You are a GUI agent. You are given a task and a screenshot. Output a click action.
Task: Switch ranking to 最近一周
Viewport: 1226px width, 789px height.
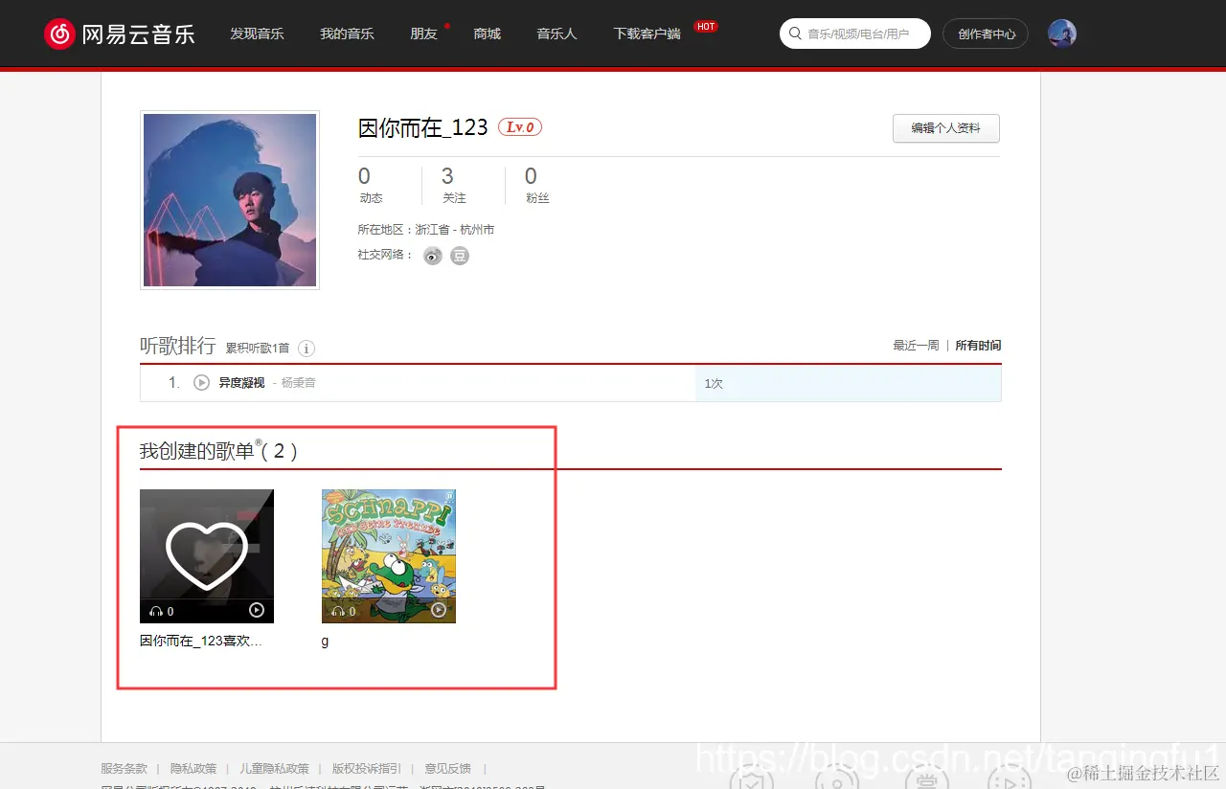pos(916,346)
